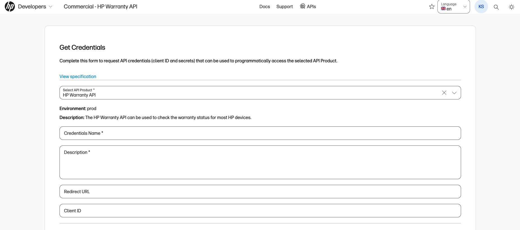Focus the Credentials Name field
Image resolution: width=520 pixels, height=230 pixels.
[x=260, y=133]
